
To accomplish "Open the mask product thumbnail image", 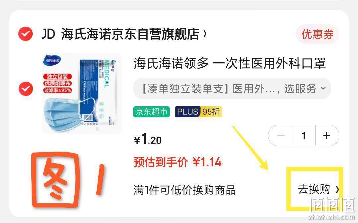I will pos(82,93).
